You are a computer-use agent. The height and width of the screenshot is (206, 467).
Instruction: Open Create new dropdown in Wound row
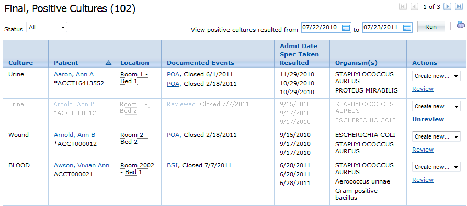(x=436, y=136)
